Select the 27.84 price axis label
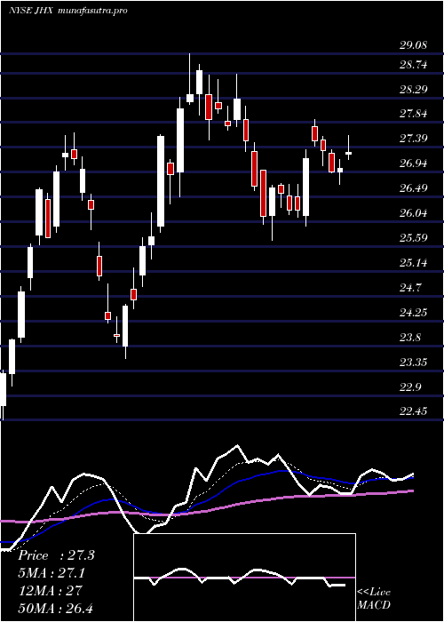Viewport: 444px width, 622px height. [x=414, y=115]
